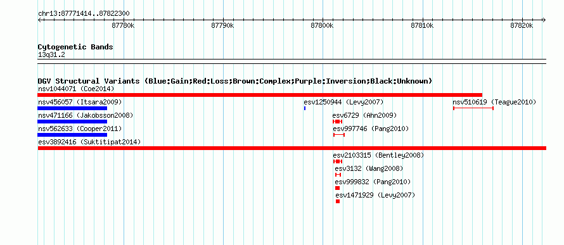Image resolution: width=564 pixels, height=245 pixels.
Task: Open the esv1471929 (Levy2007) variant label
Action: pyautogui.click(x=375, y=195)
